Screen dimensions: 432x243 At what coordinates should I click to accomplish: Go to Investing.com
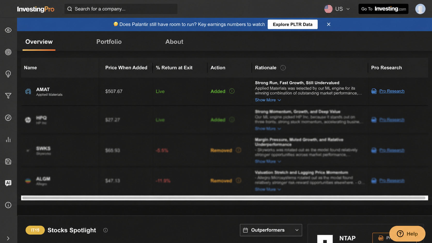coord(383,9)
